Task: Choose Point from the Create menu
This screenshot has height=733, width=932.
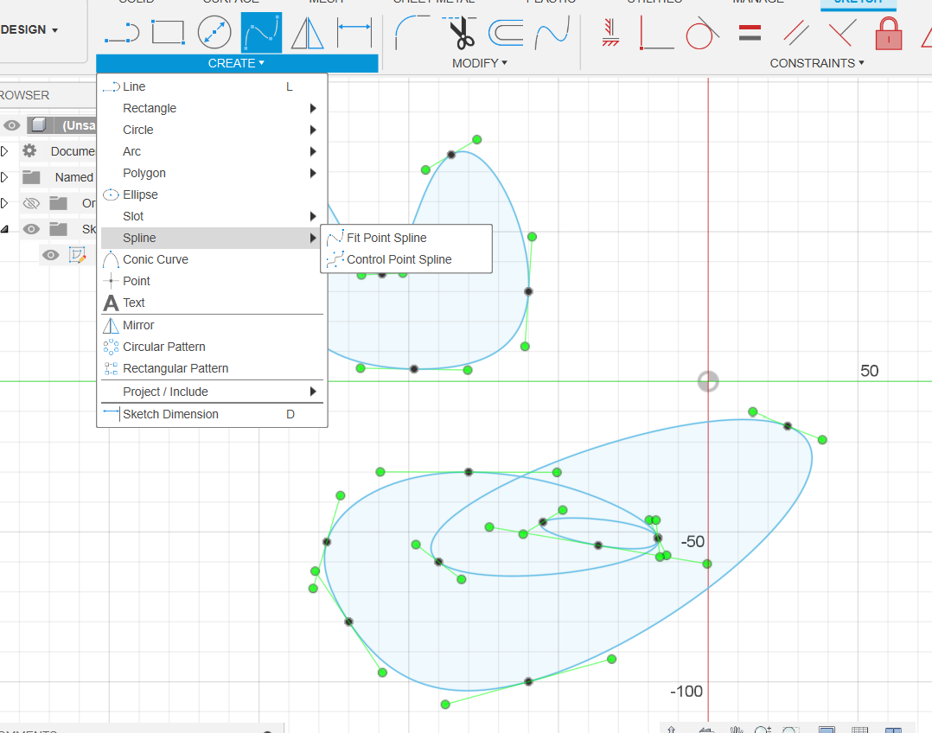Action: pos(212,281)
